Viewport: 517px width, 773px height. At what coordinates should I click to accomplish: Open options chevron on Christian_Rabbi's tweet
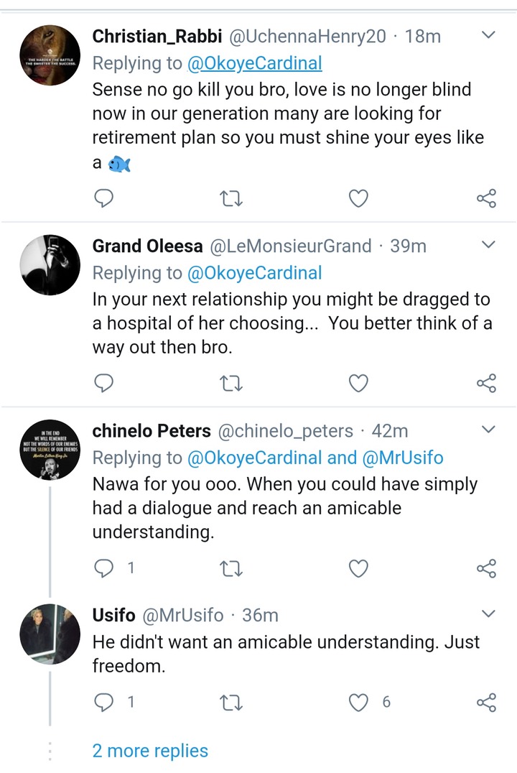(x=488, y=34)
